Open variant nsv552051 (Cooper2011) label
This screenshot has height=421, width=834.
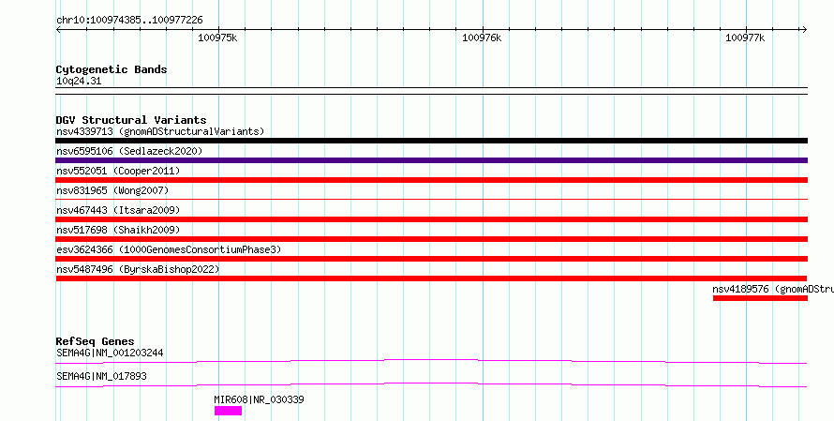pyautogui.click(x=118, y=171)
